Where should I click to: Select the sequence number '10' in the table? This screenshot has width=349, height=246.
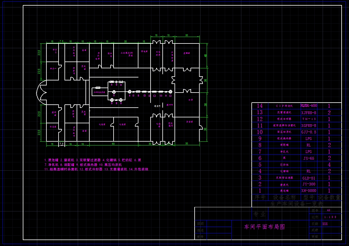[x=260, y=132]
